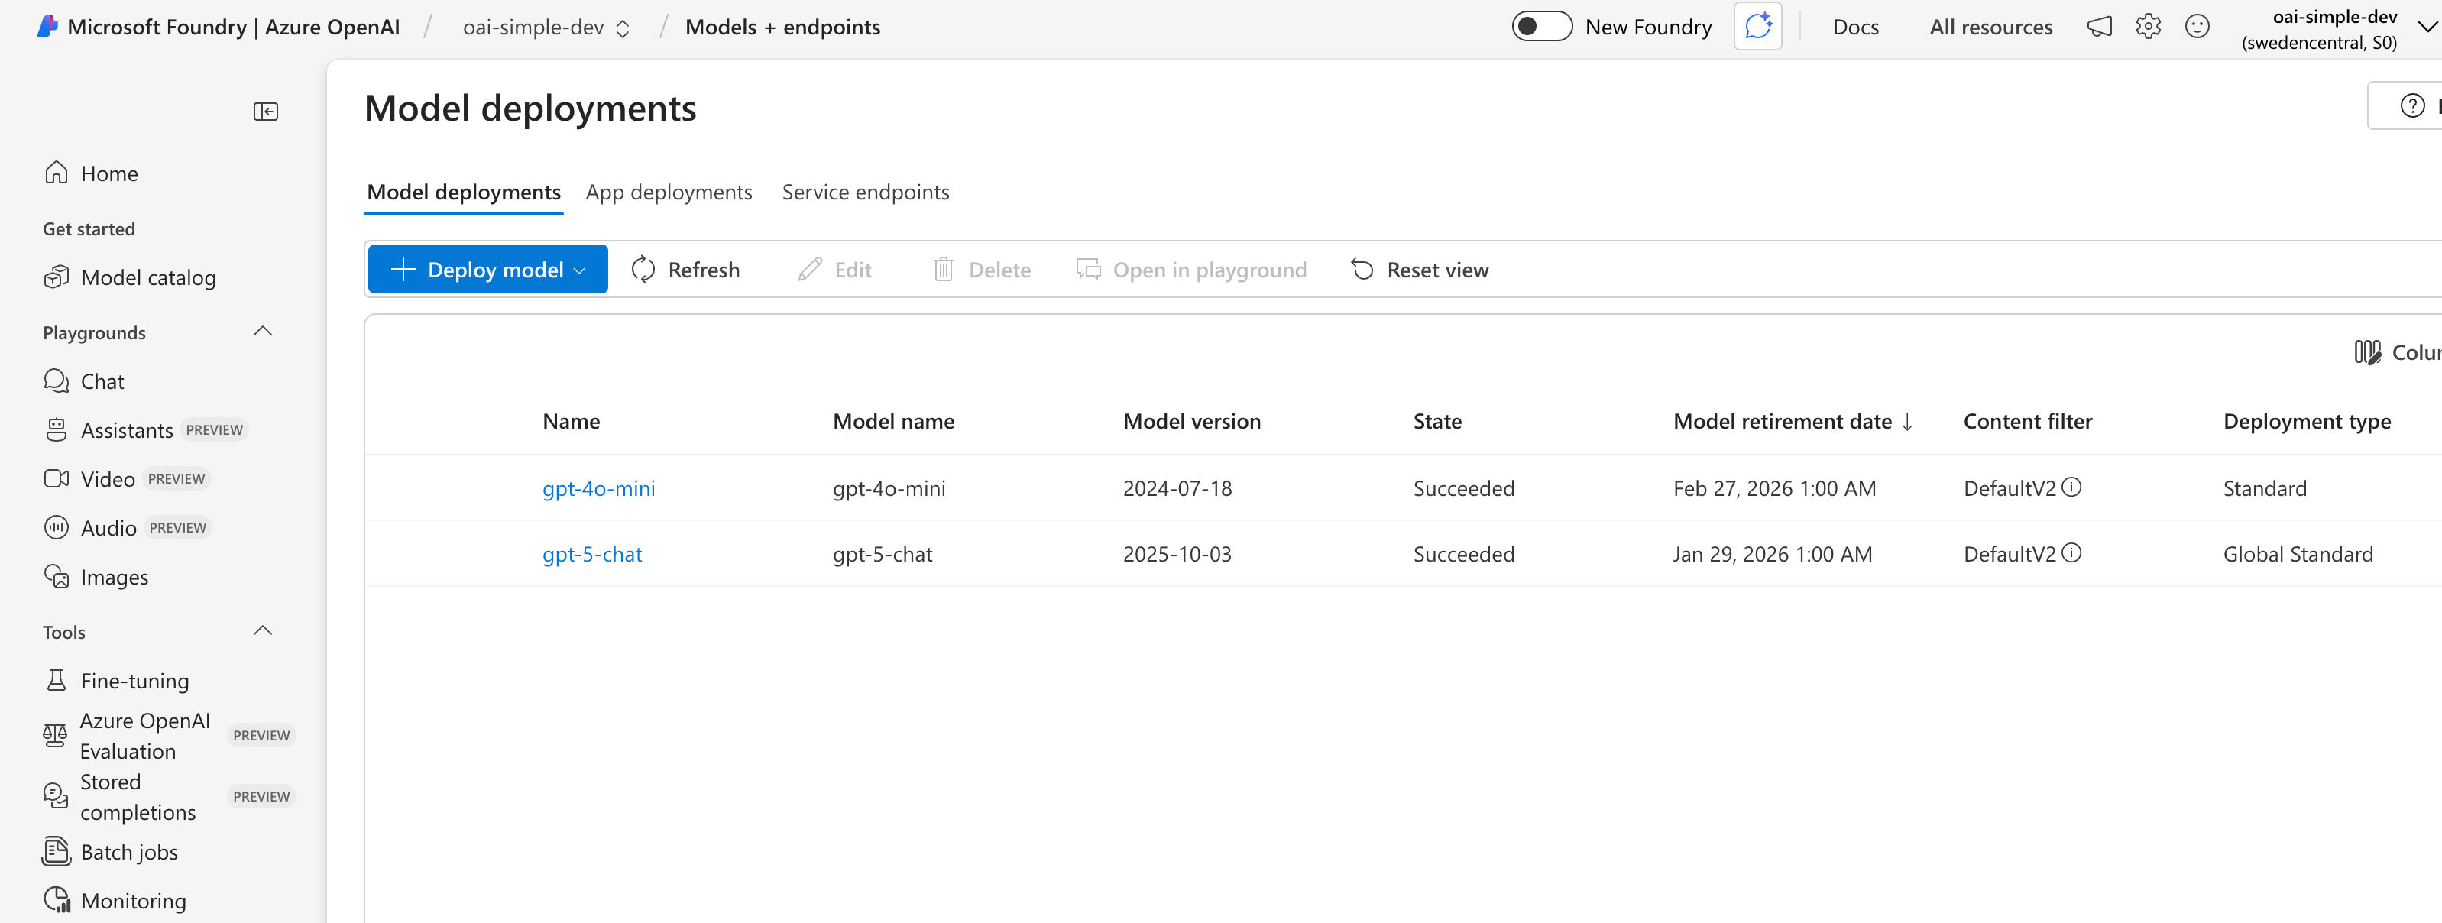
Task: Click Global Standard deployment type cell
Action: [x=2298, y=555]
